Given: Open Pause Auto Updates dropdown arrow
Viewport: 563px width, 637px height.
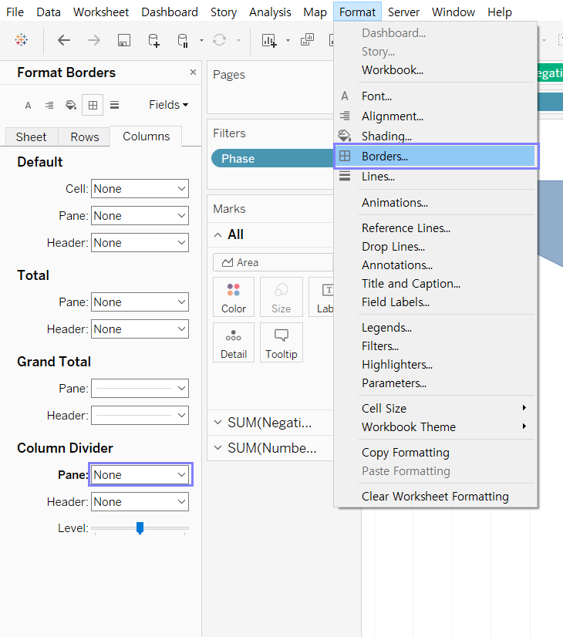Looking at the screenshot, I should tap(201, 40).
